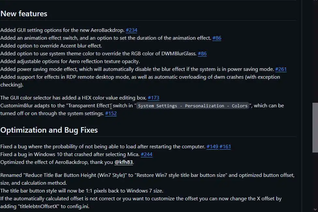Open #173 link for HEX color box

click(153, 98)
